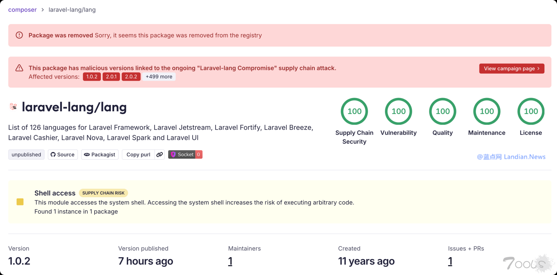Click the Maintenance 100 score circle
This screenshot has width=557, height=275.
(487, 111)
